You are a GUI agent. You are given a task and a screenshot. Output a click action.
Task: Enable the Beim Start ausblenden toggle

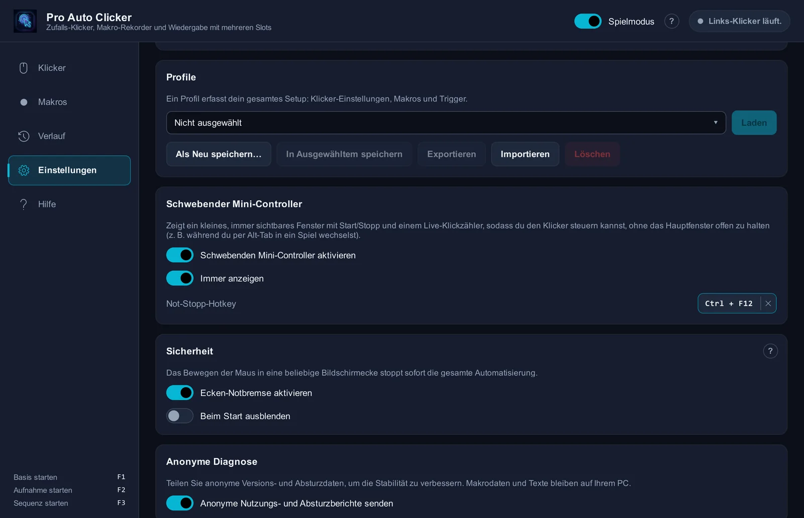pos(180,416)
